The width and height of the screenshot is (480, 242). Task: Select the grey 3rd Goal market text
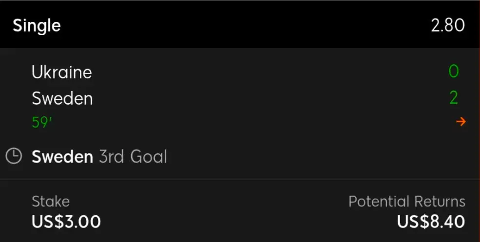[x=133, y=157]
